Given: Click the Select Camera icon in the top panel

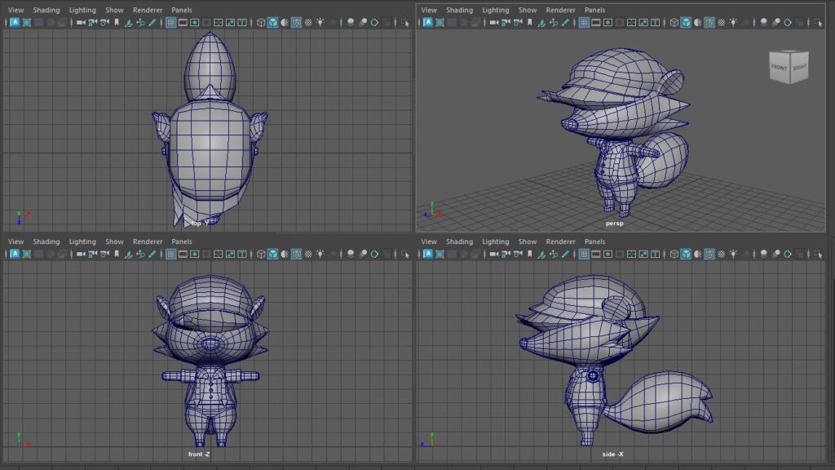Looking at the screenshot, I should (x=81, y=22).
